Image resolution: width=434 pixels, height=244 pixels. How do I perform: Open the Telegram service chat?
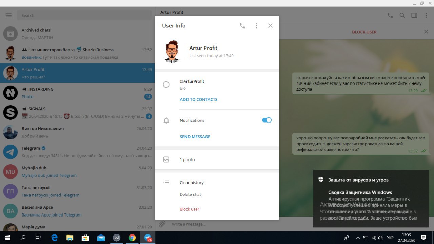click(x=77, y=152)
